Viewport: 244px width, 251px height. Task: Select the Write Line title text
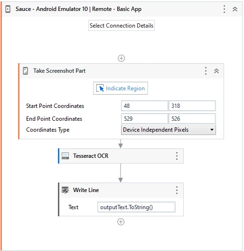[86, 190]
